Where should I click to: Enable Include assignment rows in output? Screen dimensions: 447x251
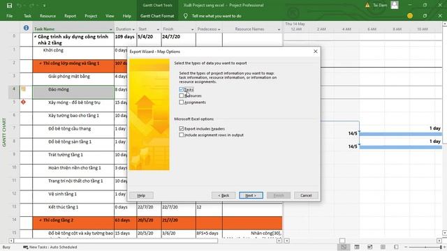click(x=182, y=135)
